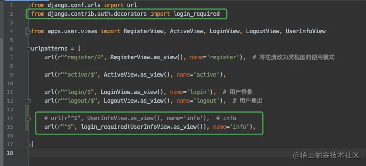Screen dimensions: 366x166
Task: Toggle fold marker beside commented info url line
Action: coord(29,118)
